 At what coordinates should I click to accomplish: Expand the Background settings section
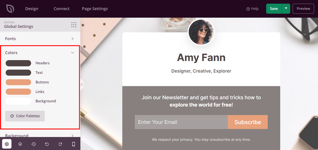pos(40,135)
